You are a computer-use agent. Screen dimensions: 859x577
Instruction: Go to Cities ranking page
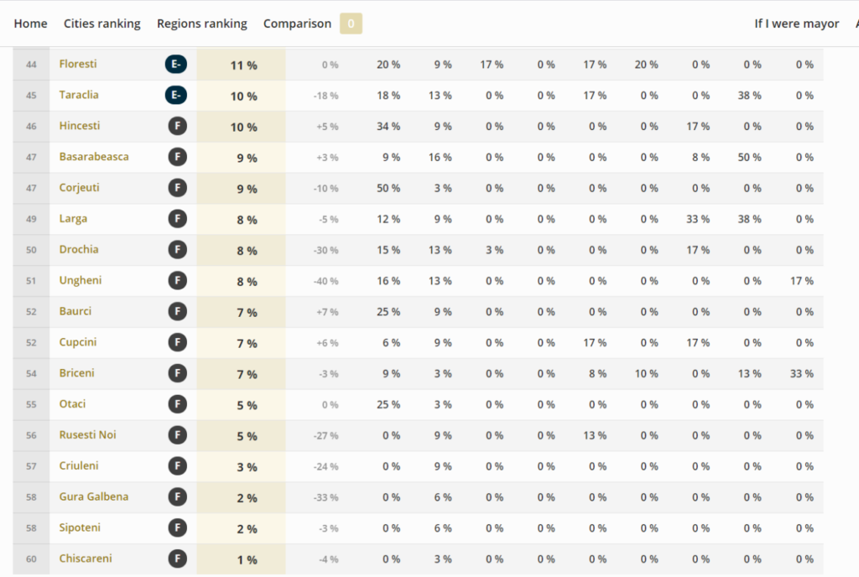coord(102,23)
